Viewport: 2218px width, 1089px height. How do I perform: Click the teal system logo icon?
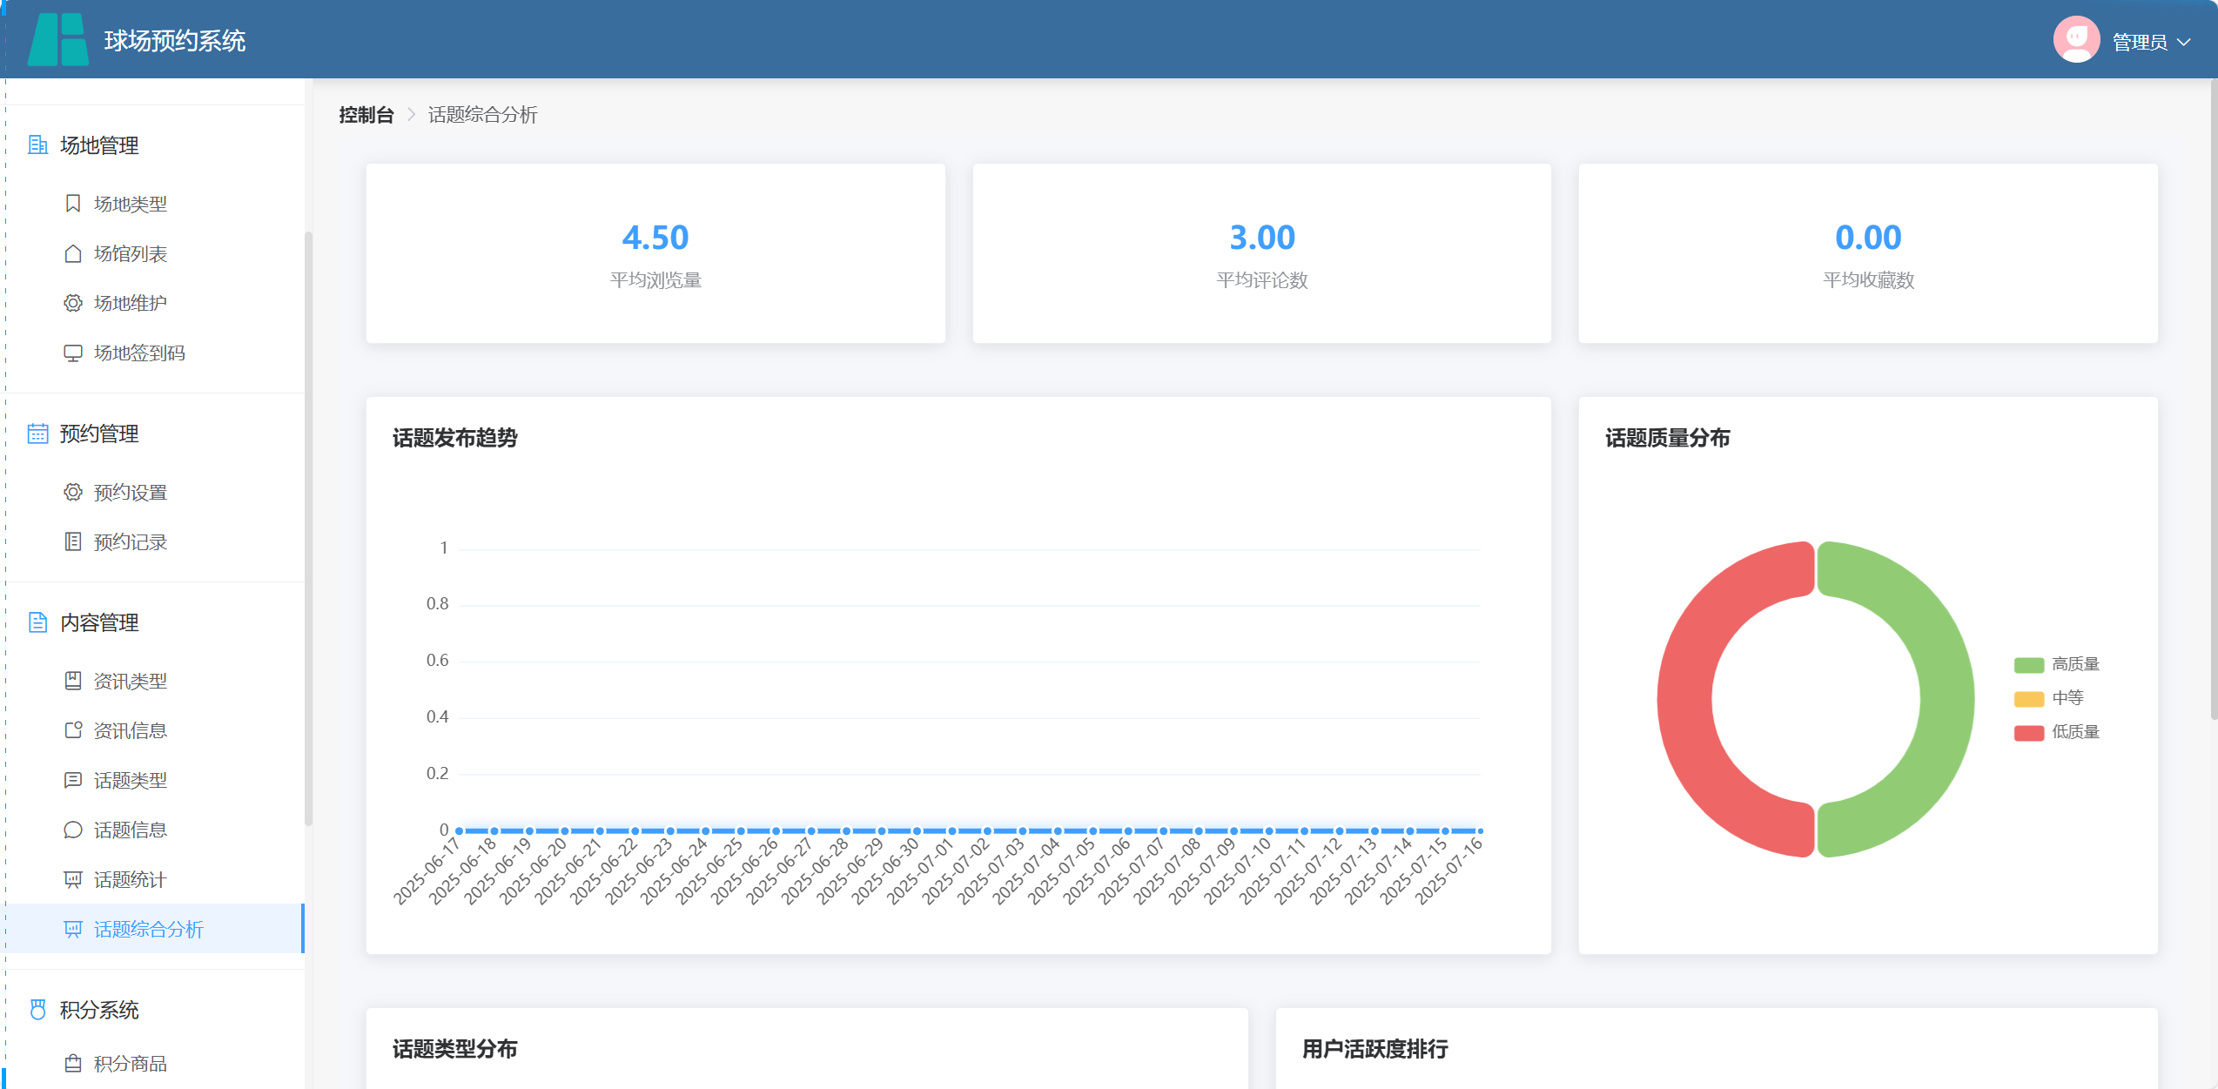click(x=58, y=40)
